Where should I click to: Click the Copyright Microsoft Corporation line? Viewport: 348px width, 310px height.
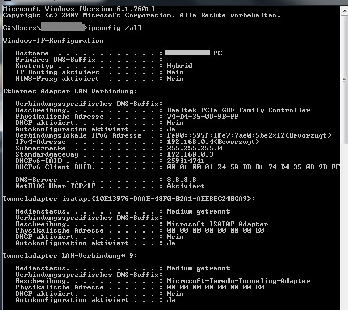[142, 15]
